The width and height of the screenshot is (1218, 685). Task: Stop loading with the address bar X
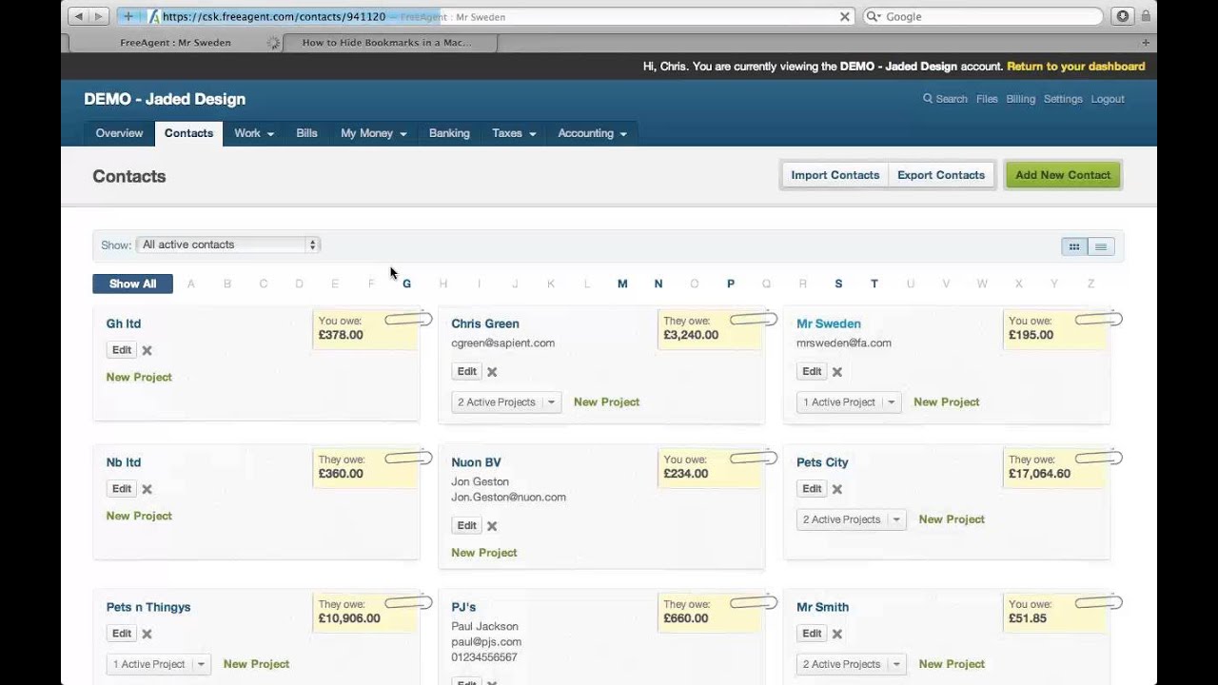coord(844,16)
